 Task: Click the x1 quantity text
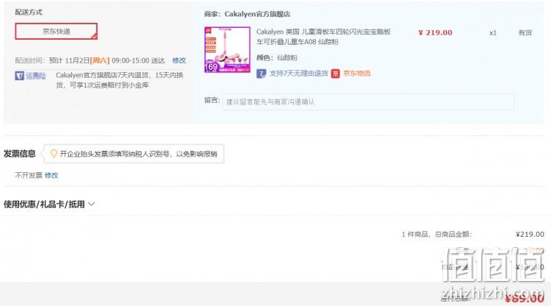tap(493, 32)
